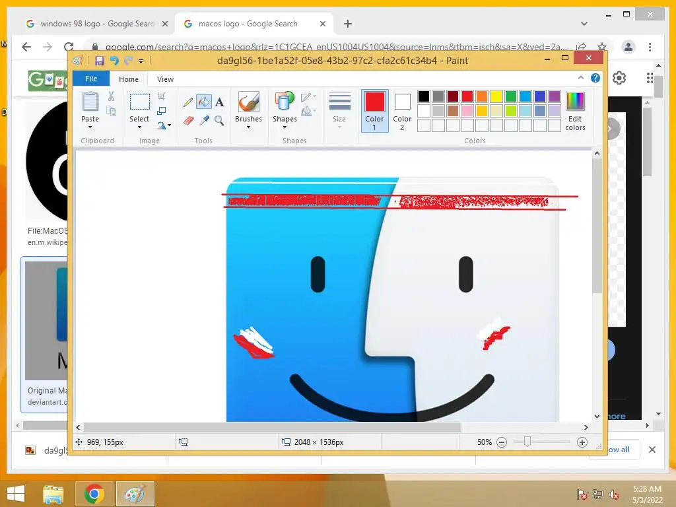Select the Magnifier tool in Paint

pyautogui.click(x=219, y=121)
